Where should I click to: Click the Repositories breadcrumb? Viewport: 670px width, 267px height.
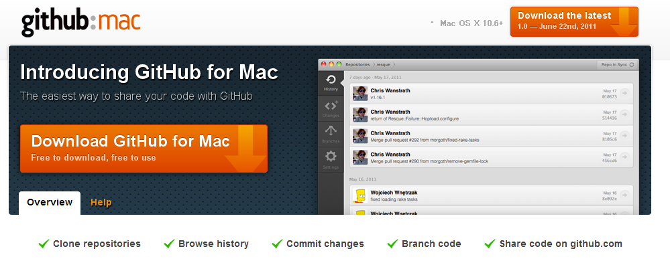pyautogui.click(x=357, y=64)
